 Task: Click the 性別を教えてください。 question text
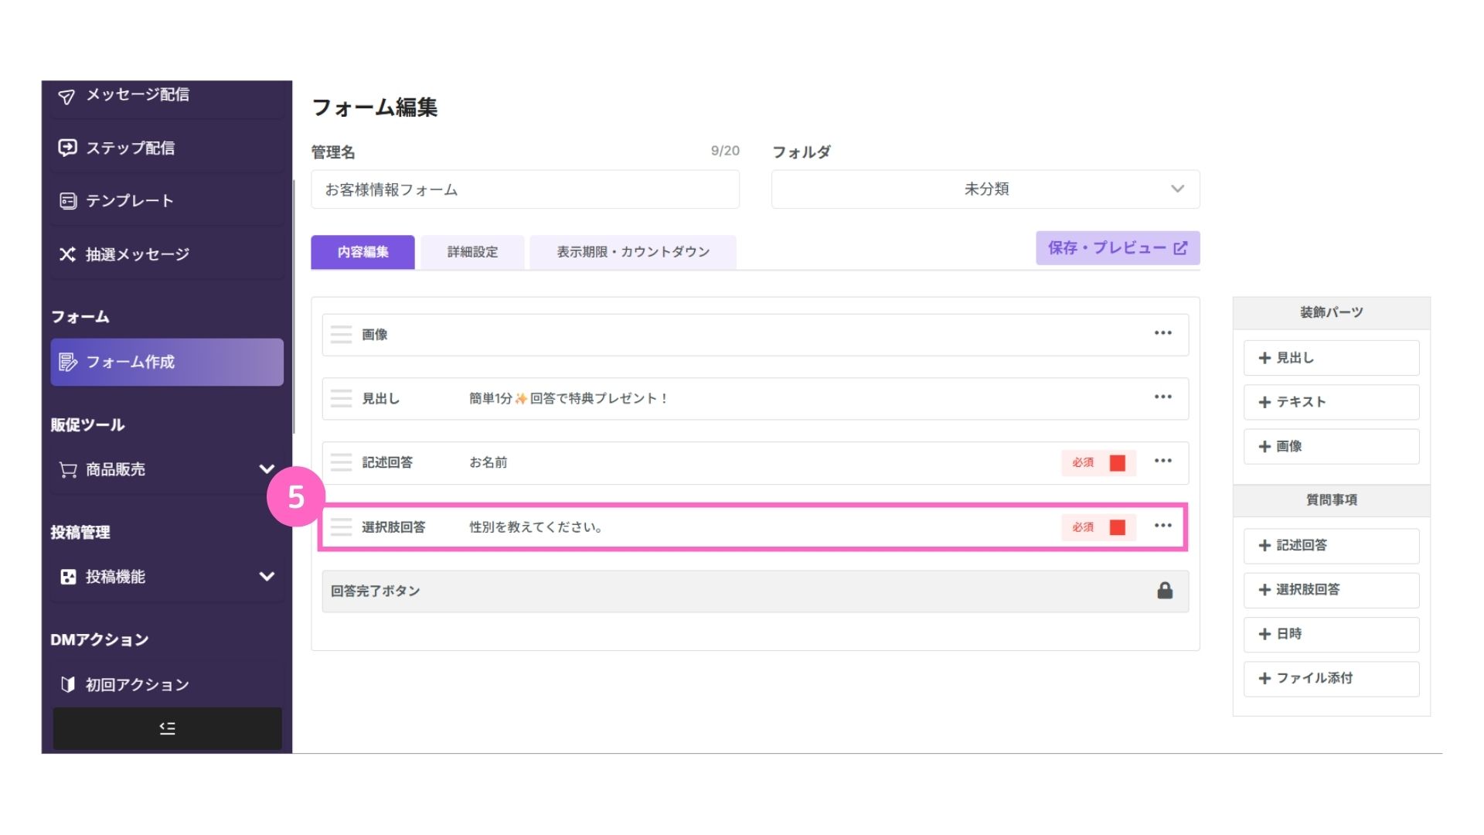(536, 527)
